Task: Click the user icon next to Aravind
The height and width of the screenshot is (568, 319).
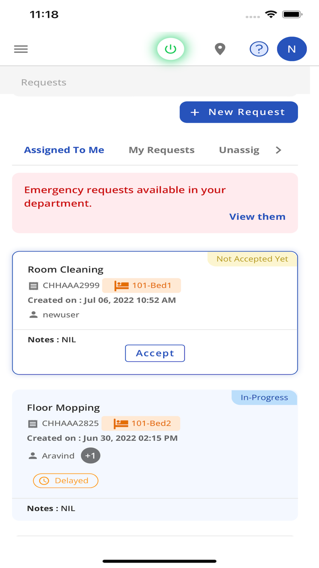Action: (33, 455)
